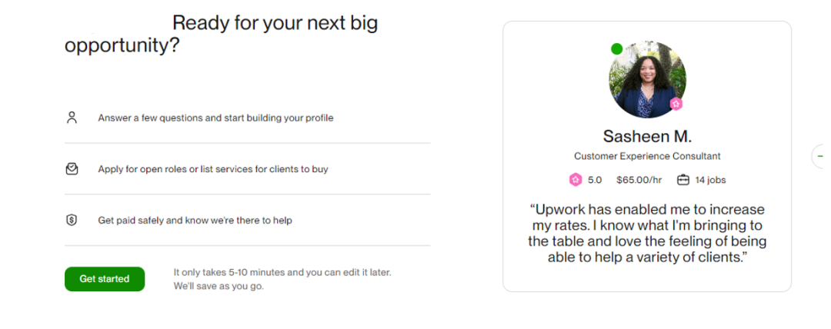Select 'Apply for open roles' step text

click(212, 169)
